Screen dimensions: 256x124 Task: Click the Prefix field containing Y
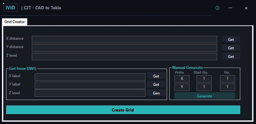pyautogui.click(x=182, y=87)
